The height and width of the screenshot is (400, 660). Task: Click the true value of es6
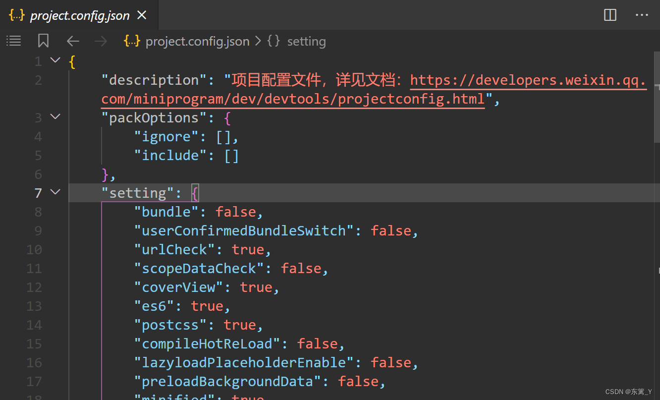207,306
